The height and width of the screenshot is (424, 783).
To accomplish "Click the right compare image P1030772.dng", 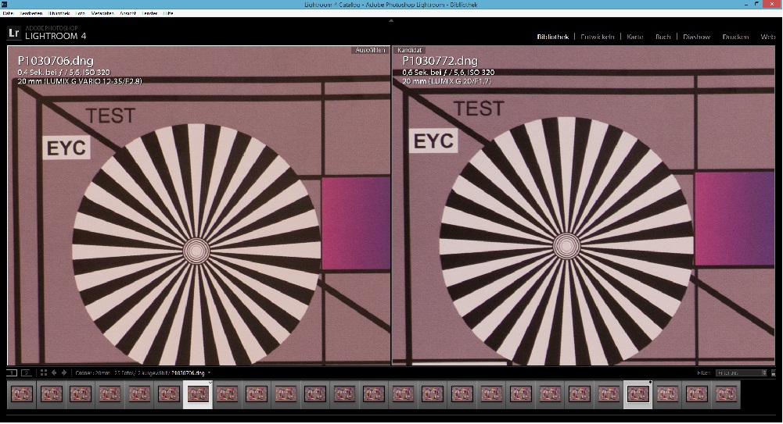I will point(584,206).
